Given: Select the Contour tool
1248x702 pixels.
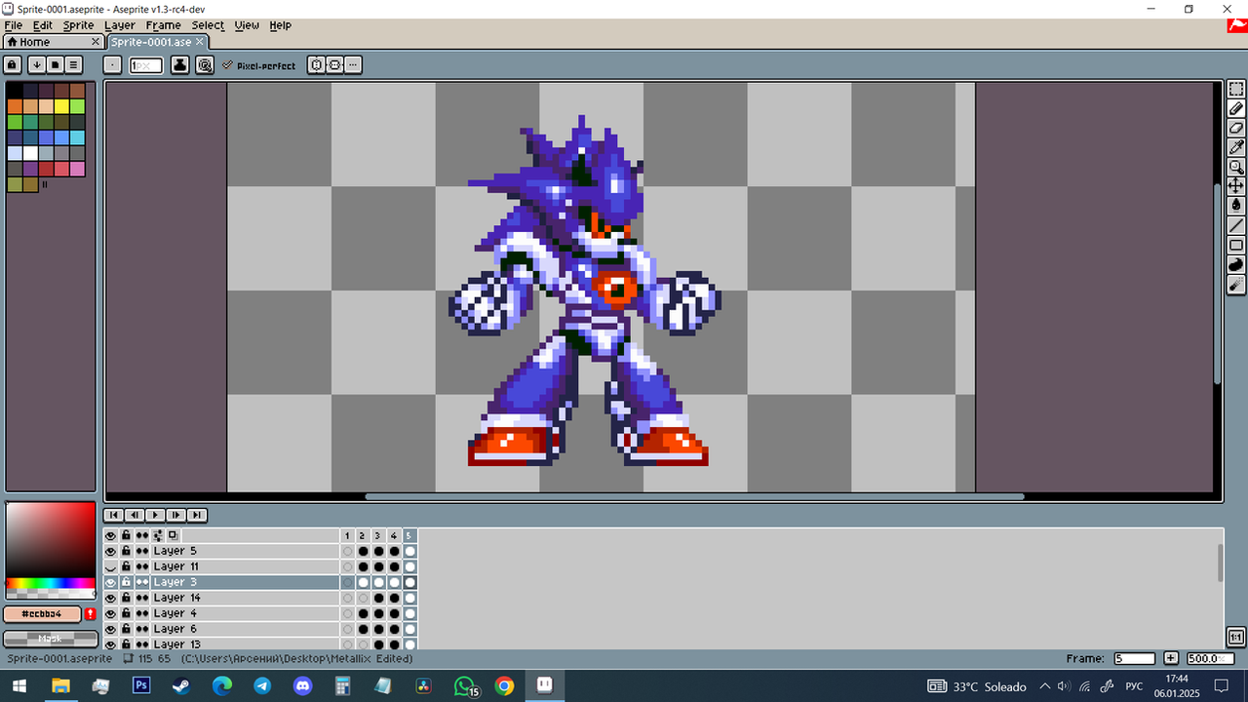Looking at the screenshot, I should point(1236,264).
